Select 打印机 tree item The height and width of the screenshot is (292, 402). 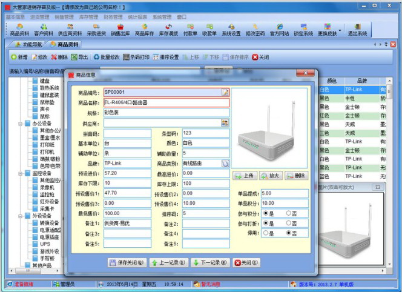coord(47,152)
